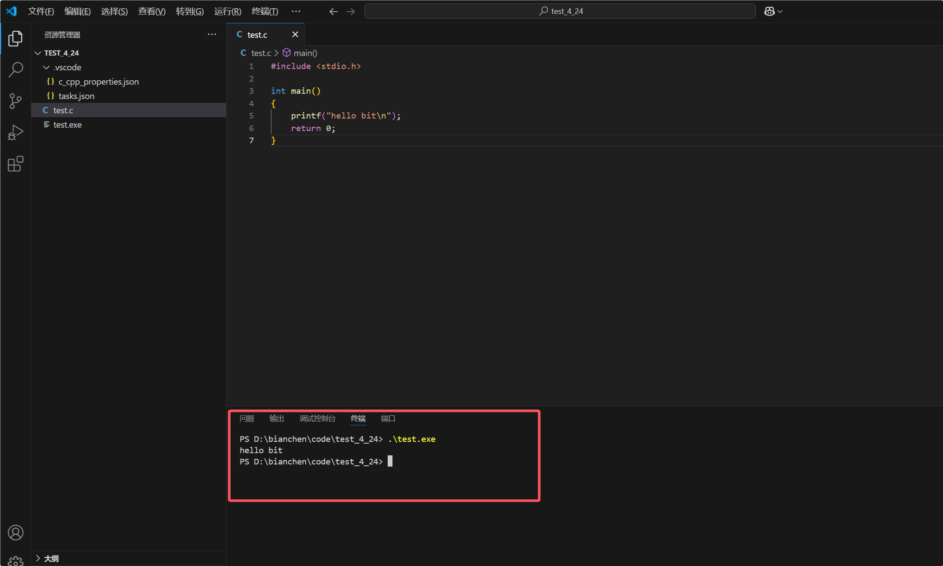Image resolution: width=943 pixels, height=566 pixels.
Task: Close the test.c editor tab
Action: [x=295, y=34]
